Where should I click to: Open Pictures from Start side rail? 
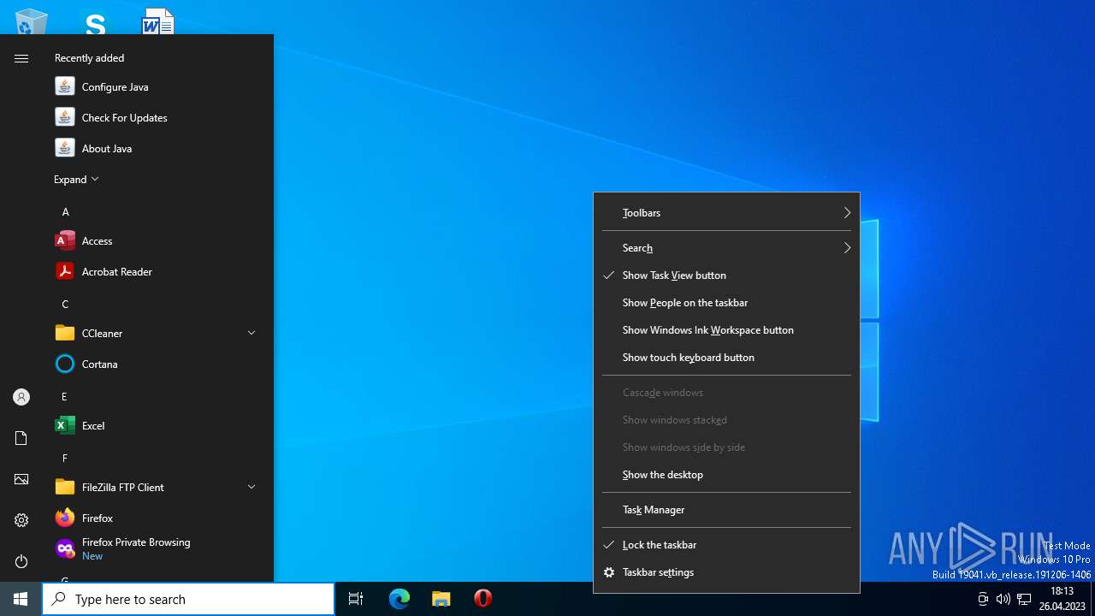21,479
